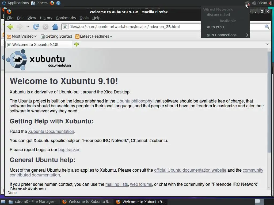Screen dimensions: 274x205
Task: Open the History menu
Action: pyautogui.click(x=46, y=18)
